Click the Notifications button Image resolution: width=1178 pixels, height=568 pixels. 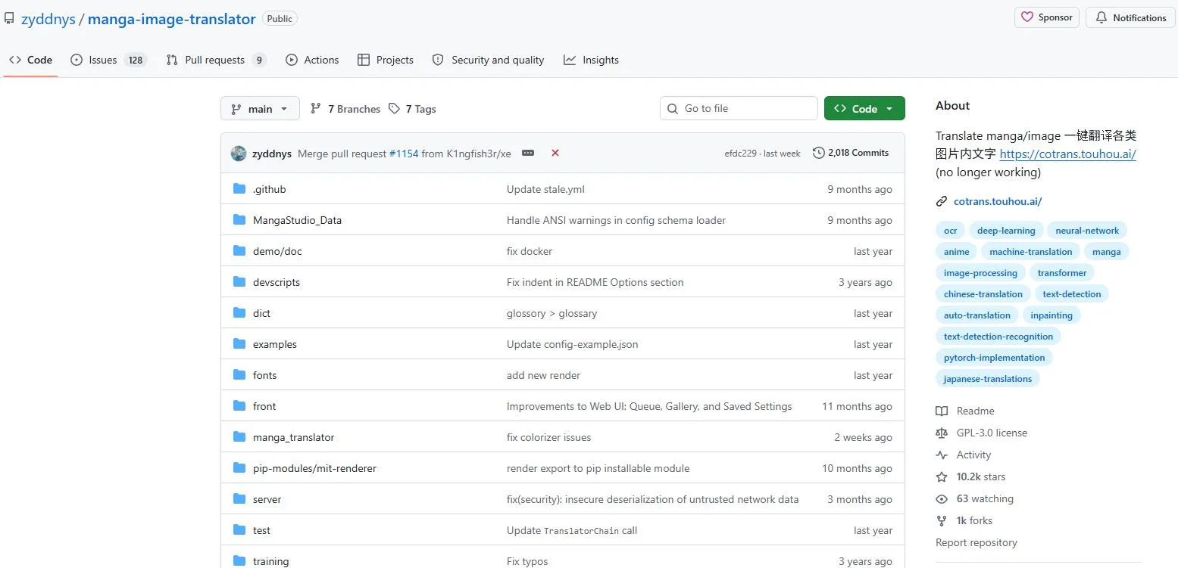1131,17
